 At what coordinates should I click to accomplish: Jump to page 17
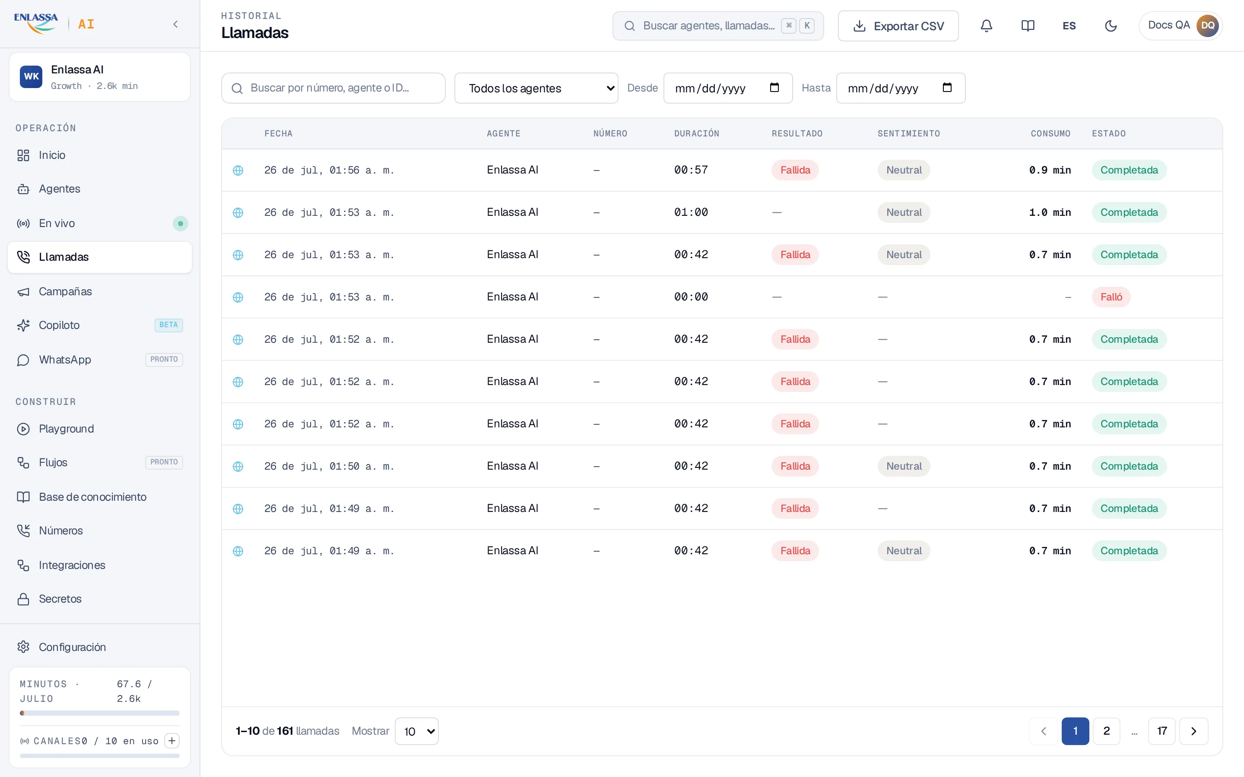1162,731
